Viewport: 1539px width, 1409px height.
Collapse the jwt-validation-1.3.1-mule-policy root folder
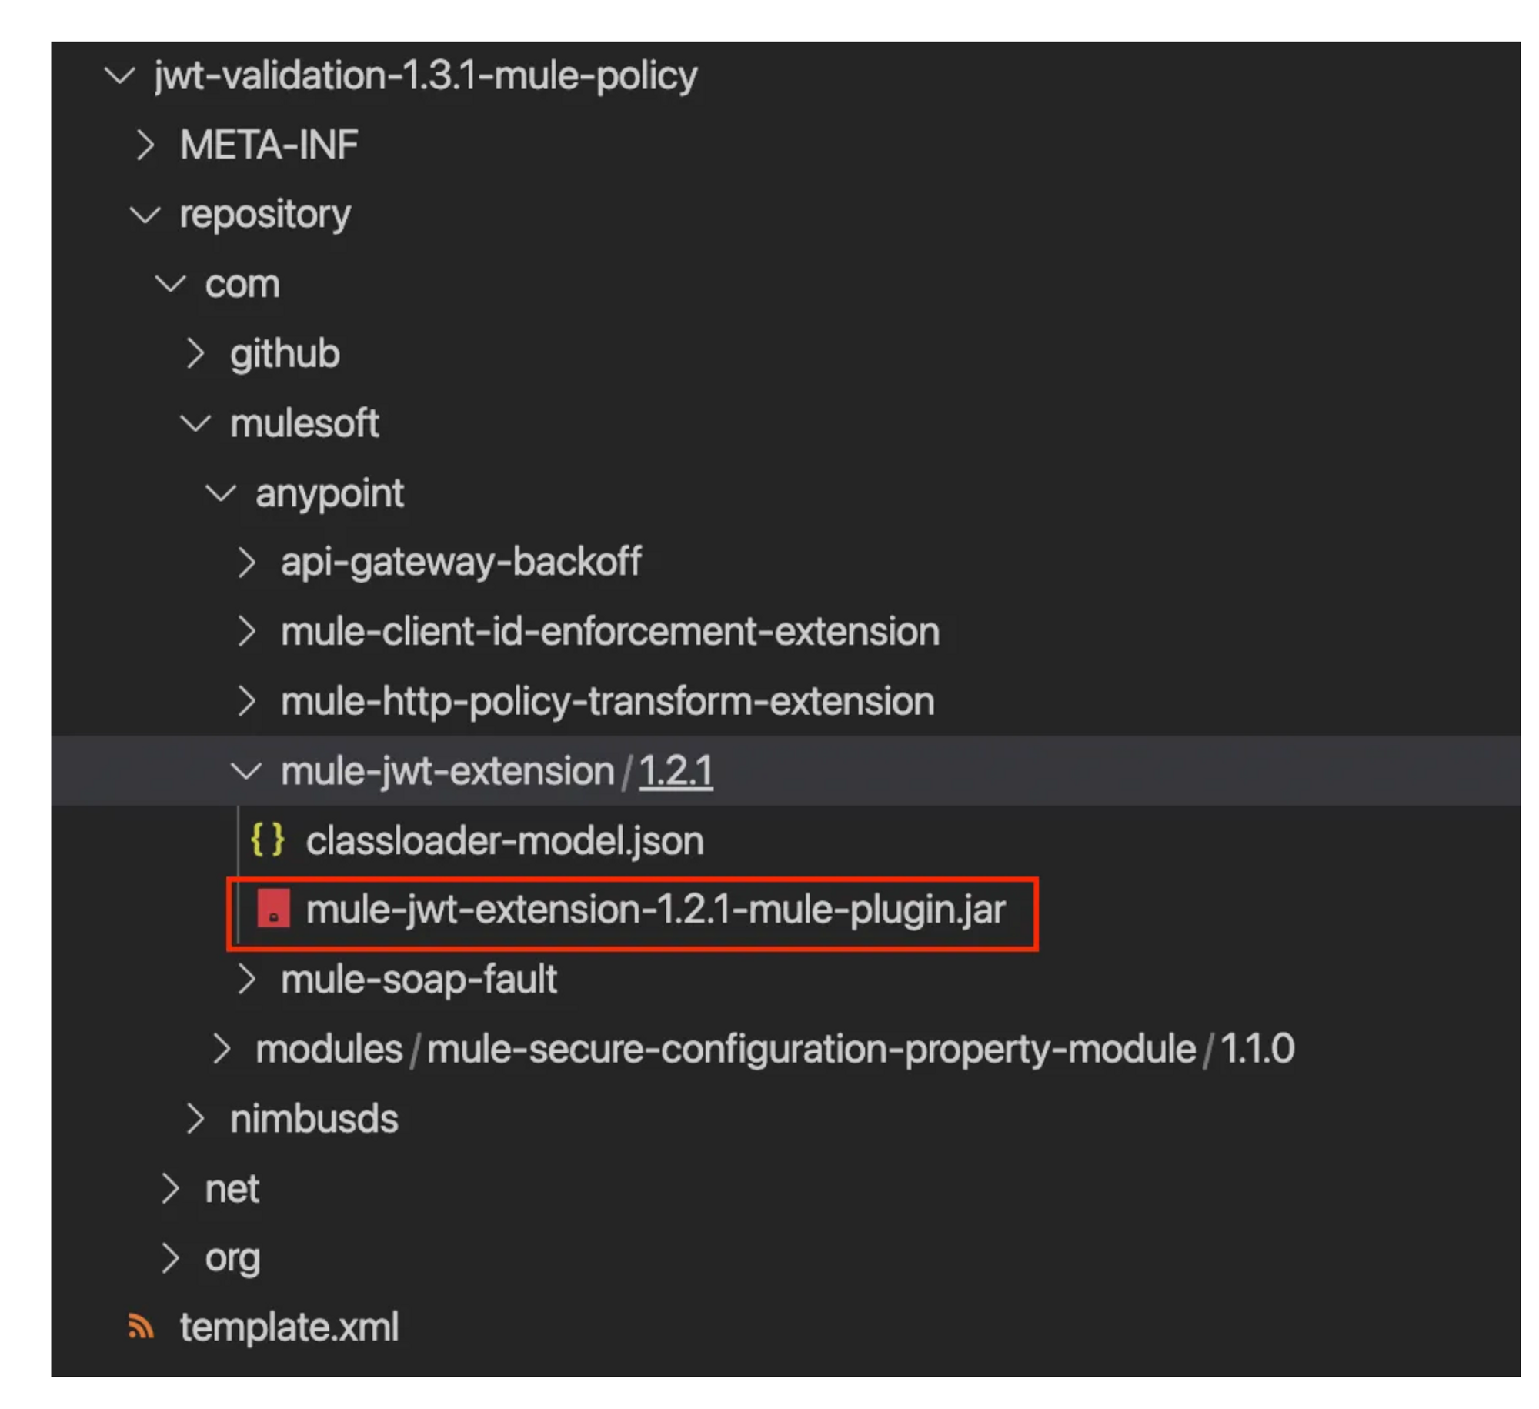[x=120, y=75]
